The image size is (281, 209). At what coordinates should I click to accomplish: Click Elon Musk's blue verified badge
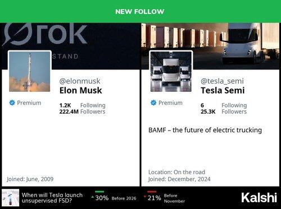(12, 103)
